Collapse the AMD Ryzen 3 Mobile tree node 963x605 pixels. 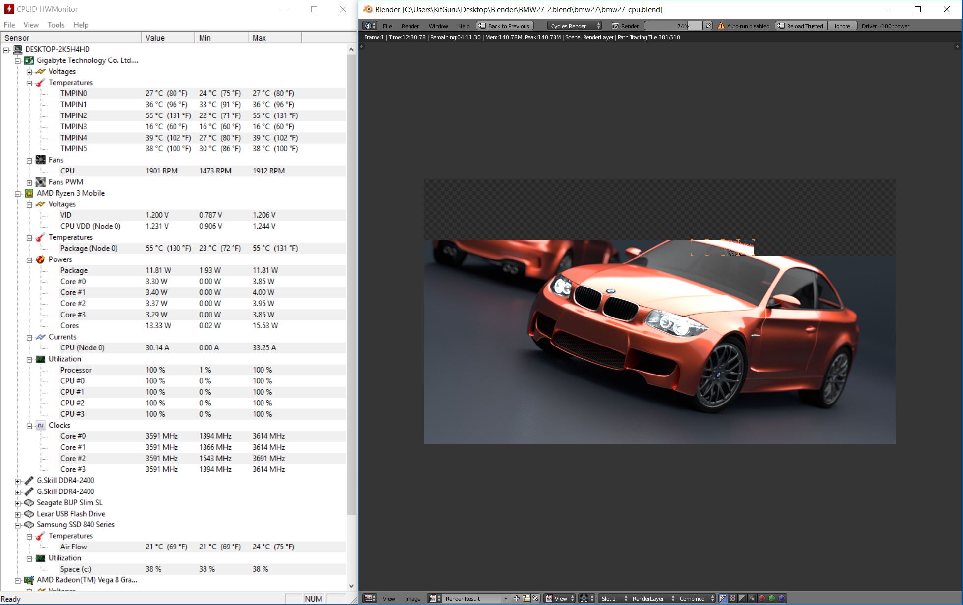pos(18,193)
